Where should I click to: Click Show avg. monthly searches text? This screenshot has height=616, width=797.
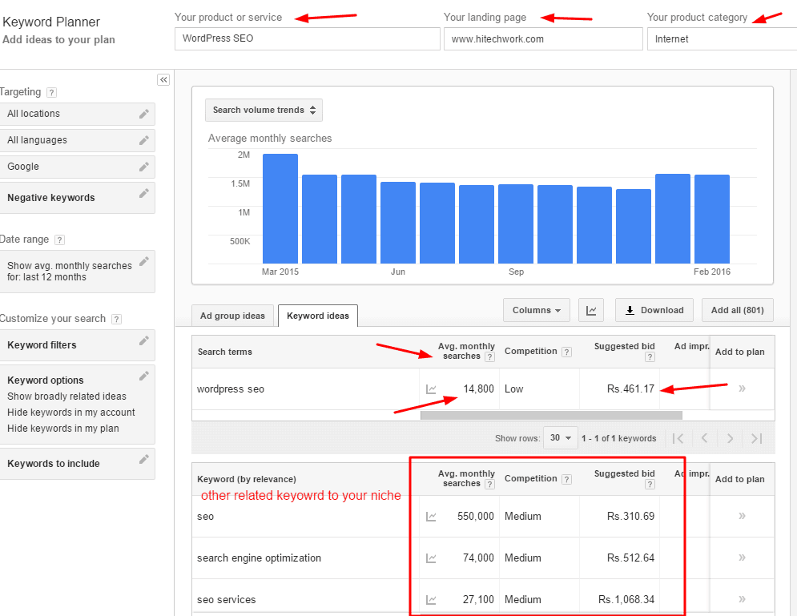(70, 272)
